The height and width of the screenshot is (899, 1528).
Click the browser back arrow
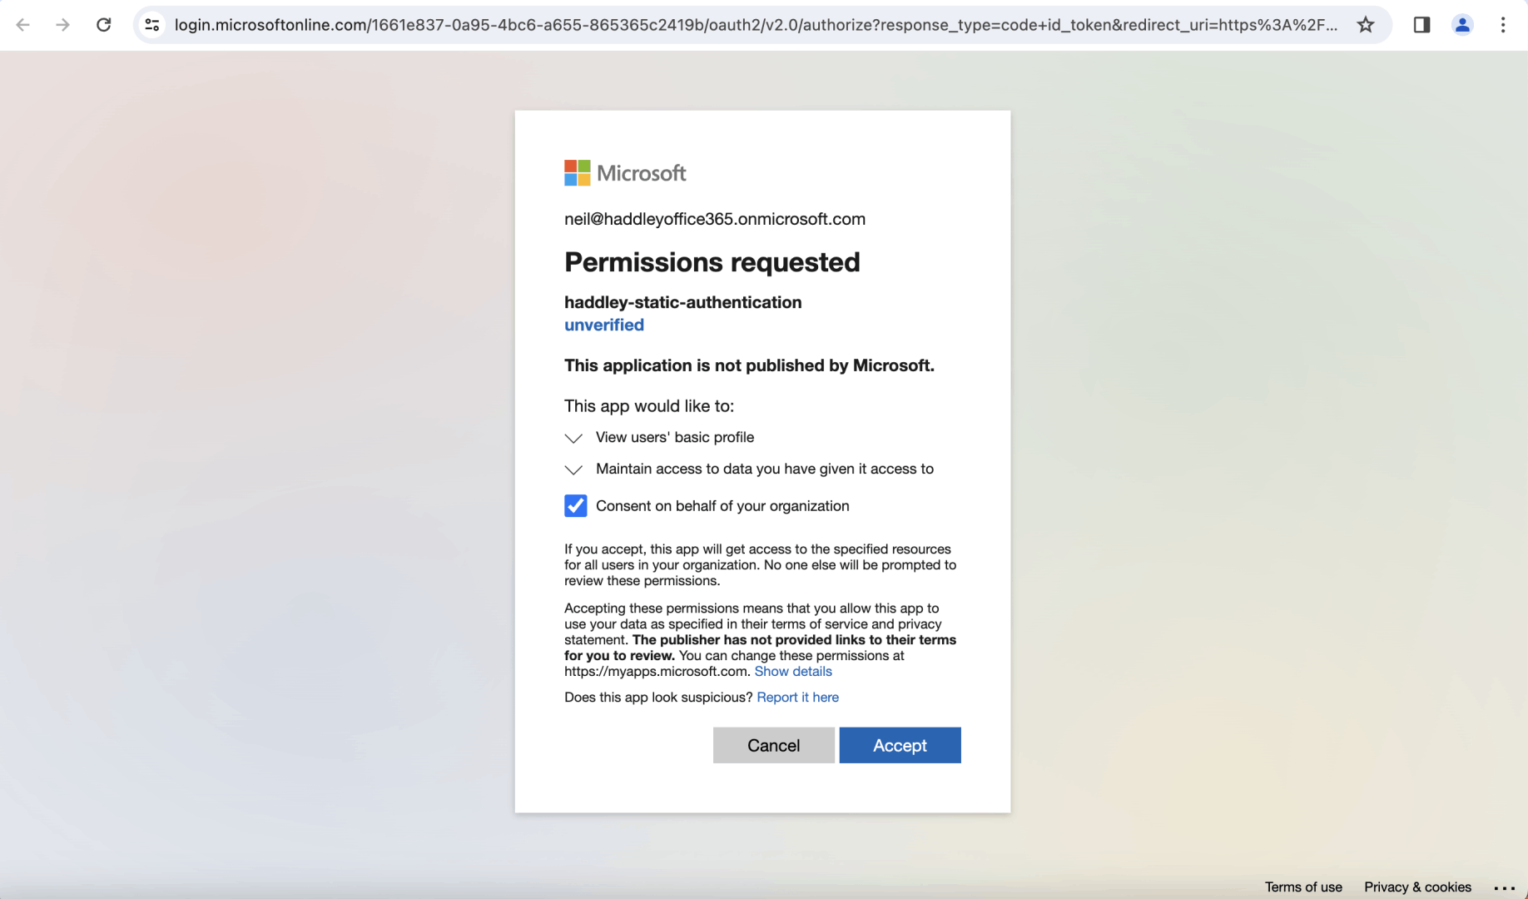[x=23, y=25]
